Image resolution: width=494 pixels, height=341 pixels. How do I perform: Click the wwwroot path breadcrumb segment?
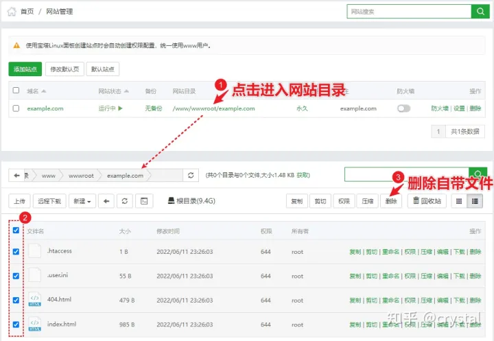(x=81, y=176)
